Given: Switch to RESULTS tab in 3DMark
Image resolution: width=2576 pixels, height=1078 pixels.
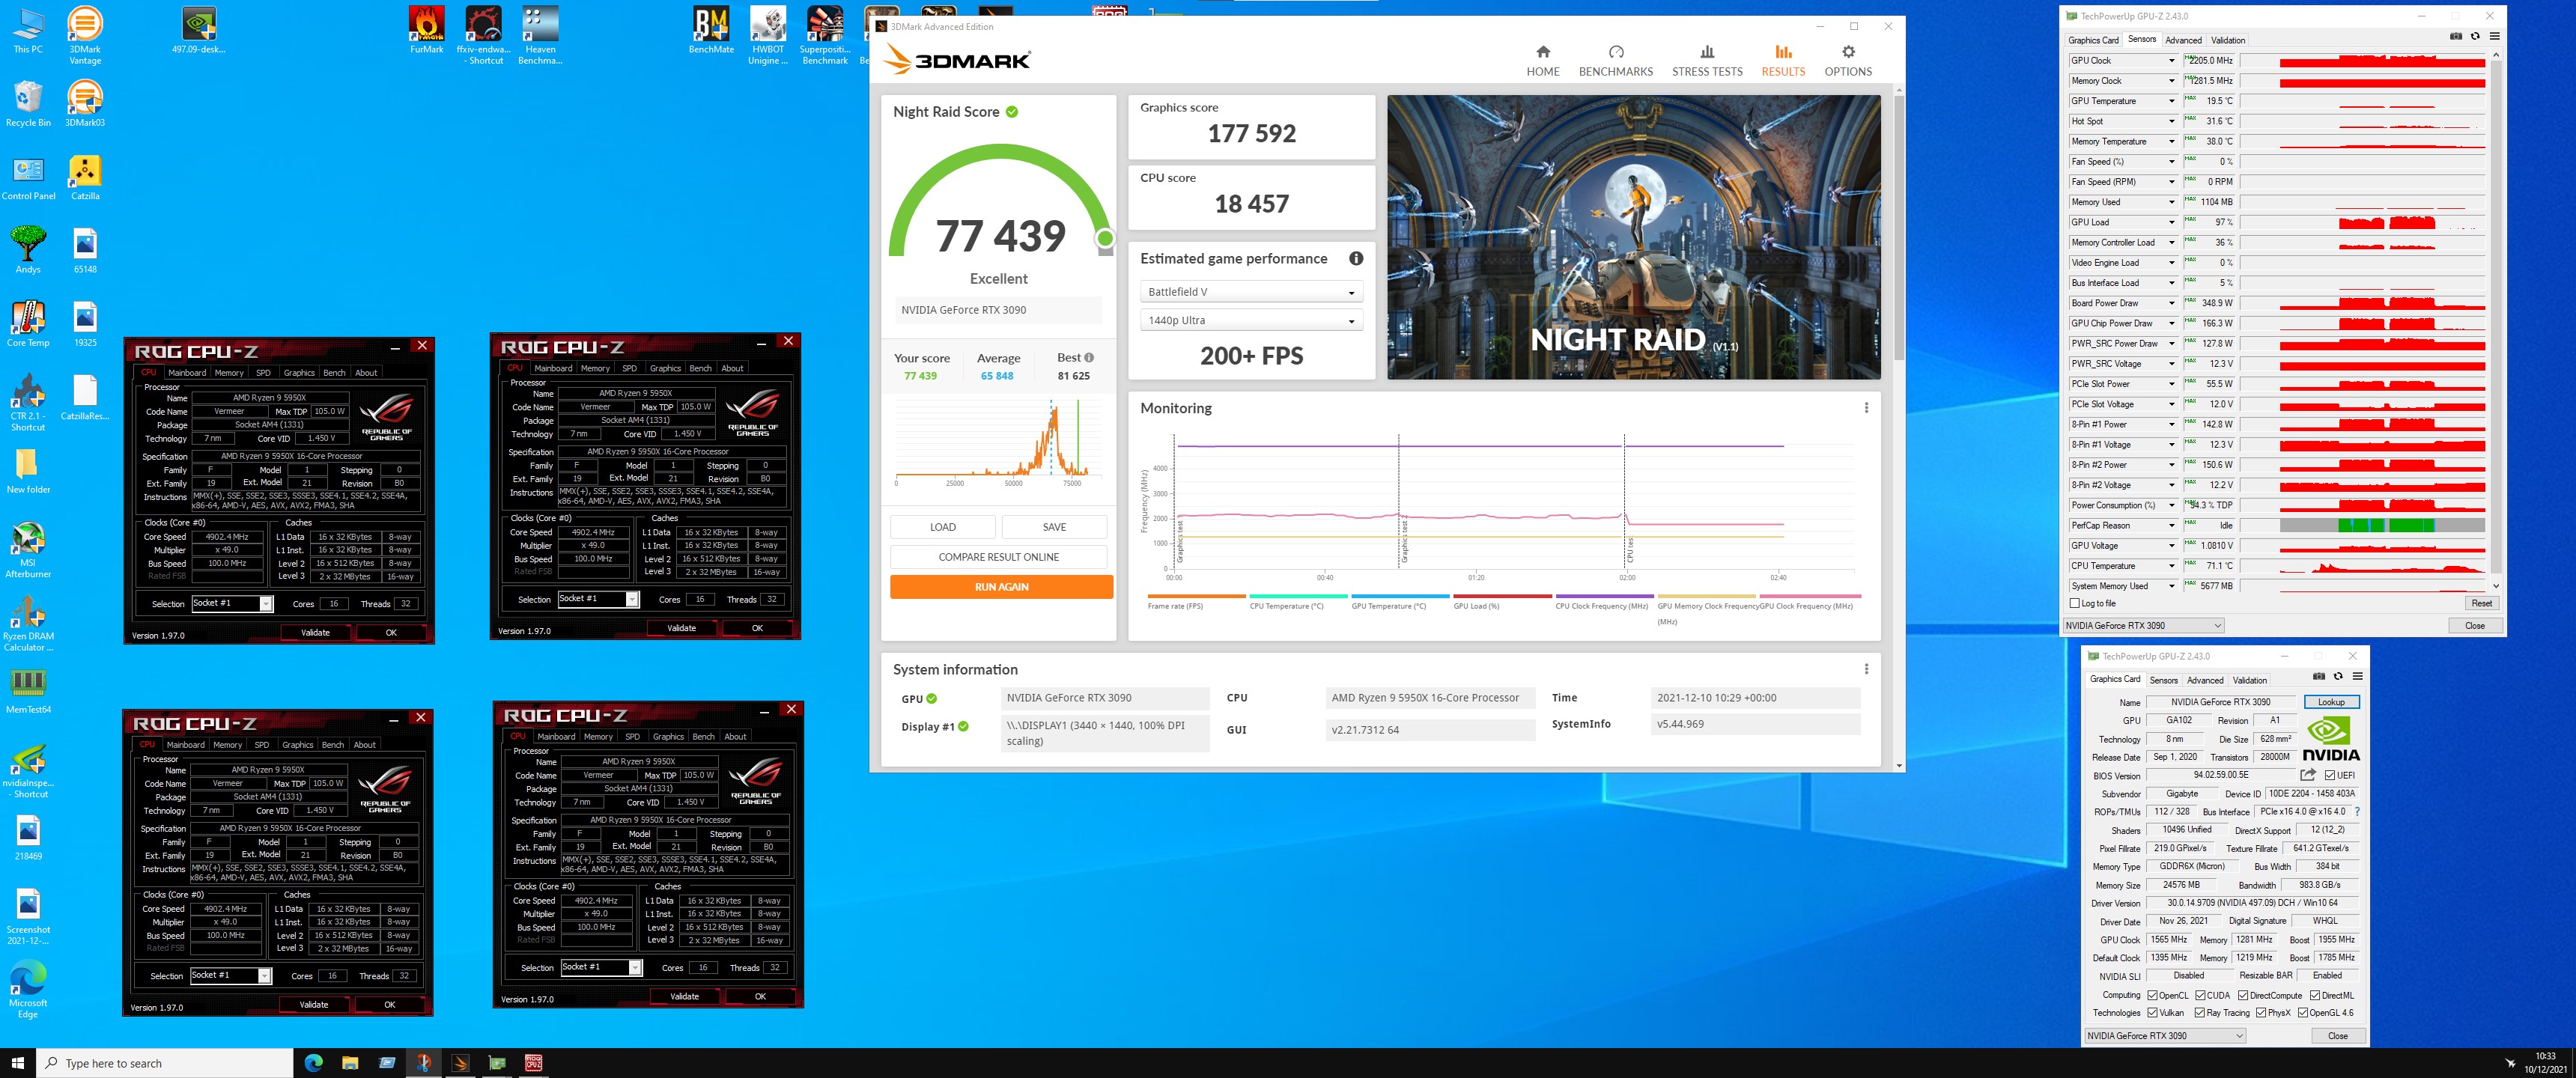Looking at the screenshot, I should tap(1783, 61).
